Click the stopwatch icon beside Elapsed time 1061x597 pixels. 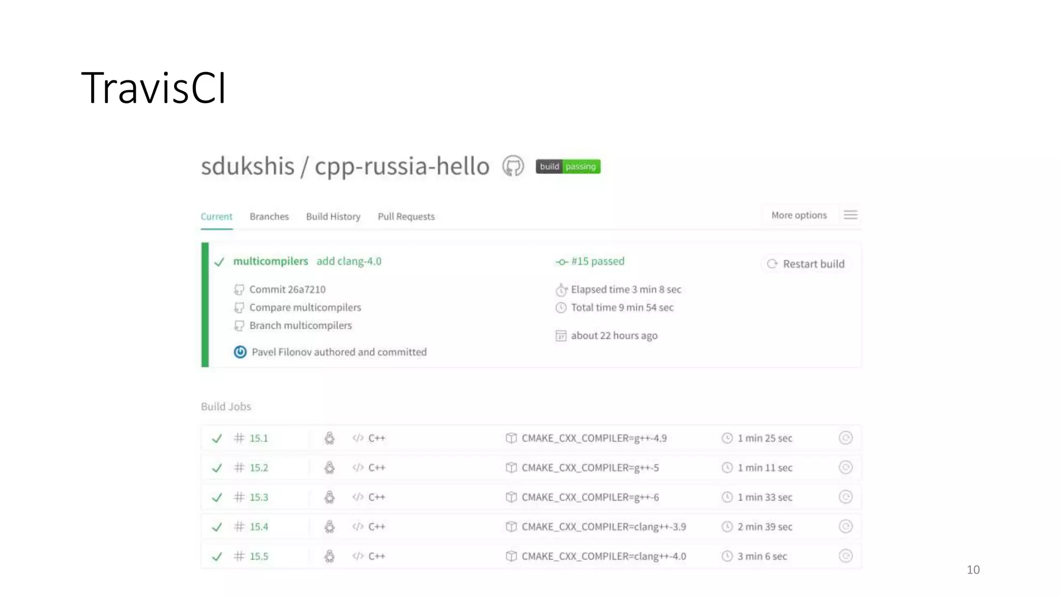[x=561, y=290]
